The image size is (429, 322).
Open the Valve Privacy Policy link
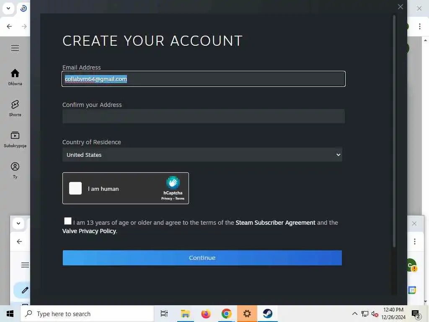(x=89, y=231)
